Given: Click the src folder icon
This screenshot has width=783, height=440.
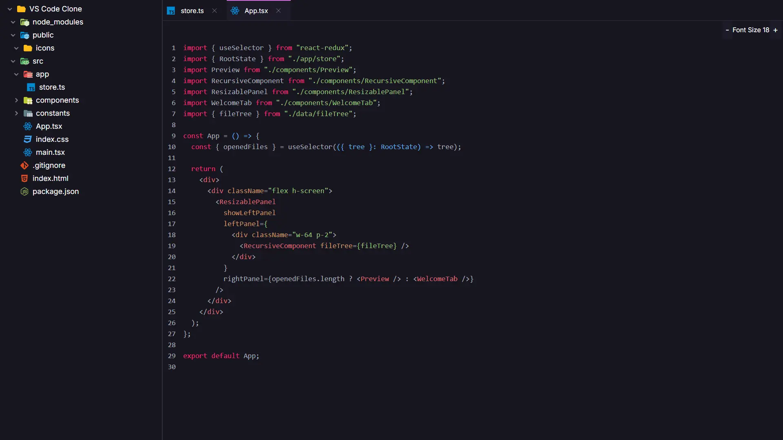Looking at the screenshot, I should [x=24, y=61].
